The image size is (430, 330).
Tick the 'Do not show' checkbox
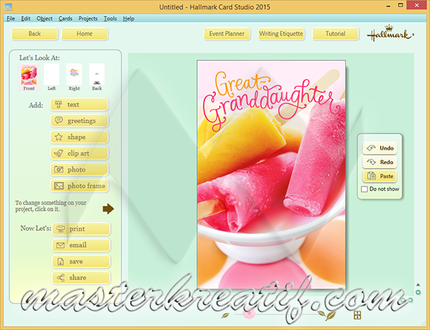click(x=364, y=189)
